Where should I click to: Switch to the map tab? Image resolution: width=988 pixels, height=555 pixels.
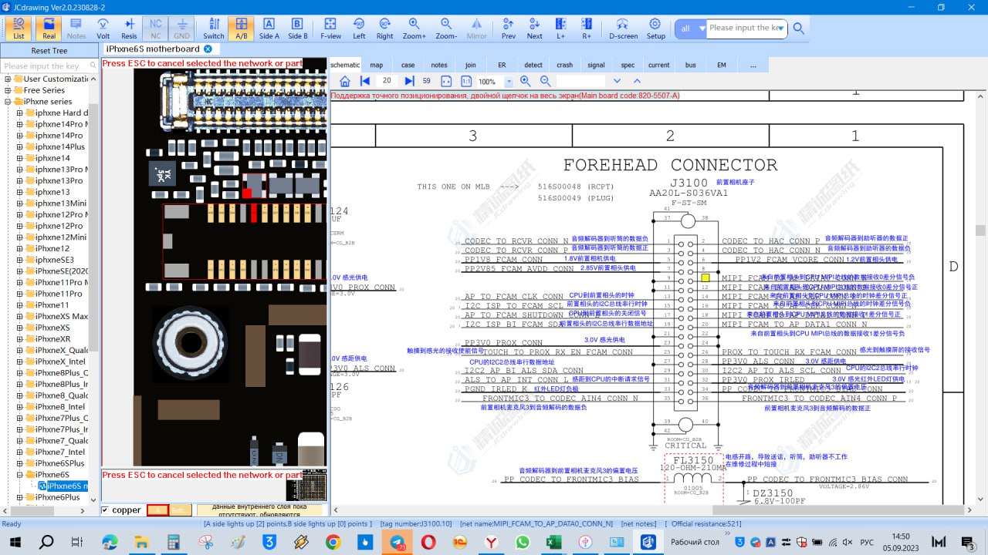coord(376,65)
